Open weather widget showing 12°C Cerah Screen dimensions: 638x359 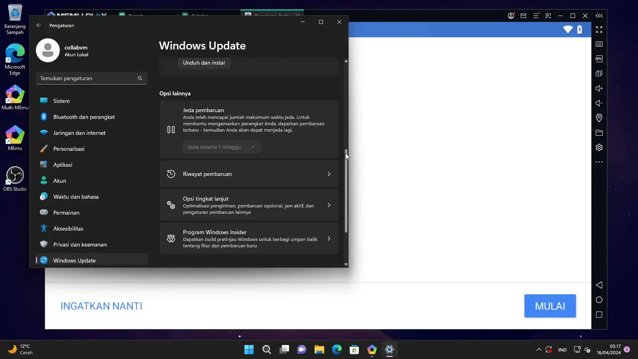21,349
